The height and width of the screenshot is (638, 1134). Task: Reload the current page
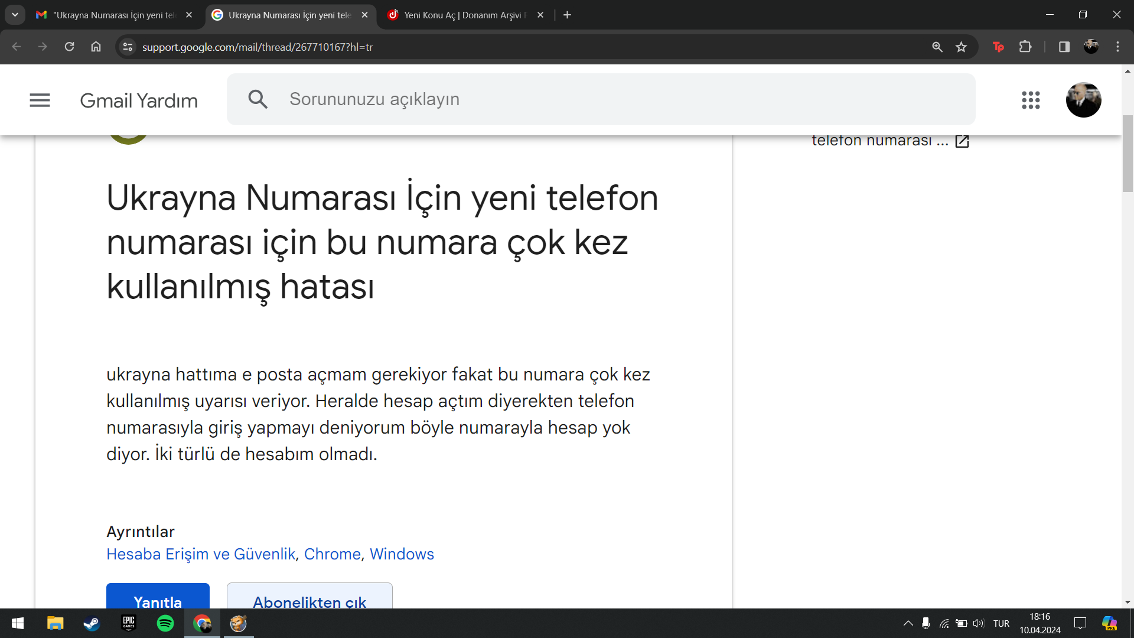(x=69, y=47)
